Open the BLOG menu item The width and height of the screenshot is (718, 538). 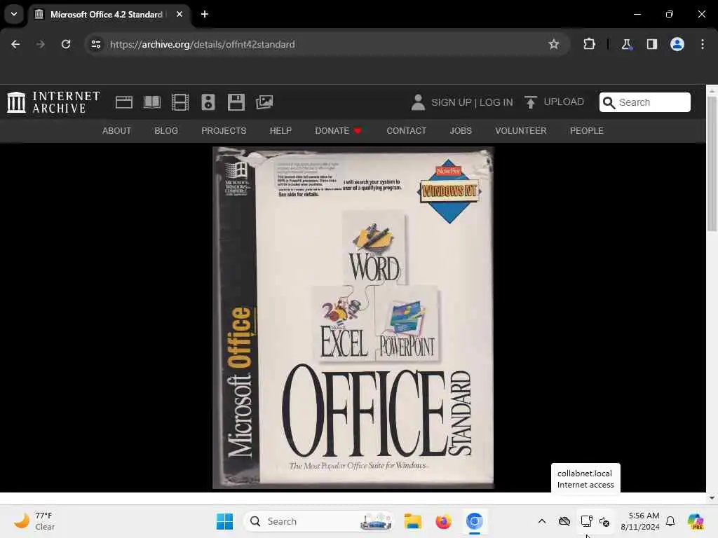click(166, 131)
